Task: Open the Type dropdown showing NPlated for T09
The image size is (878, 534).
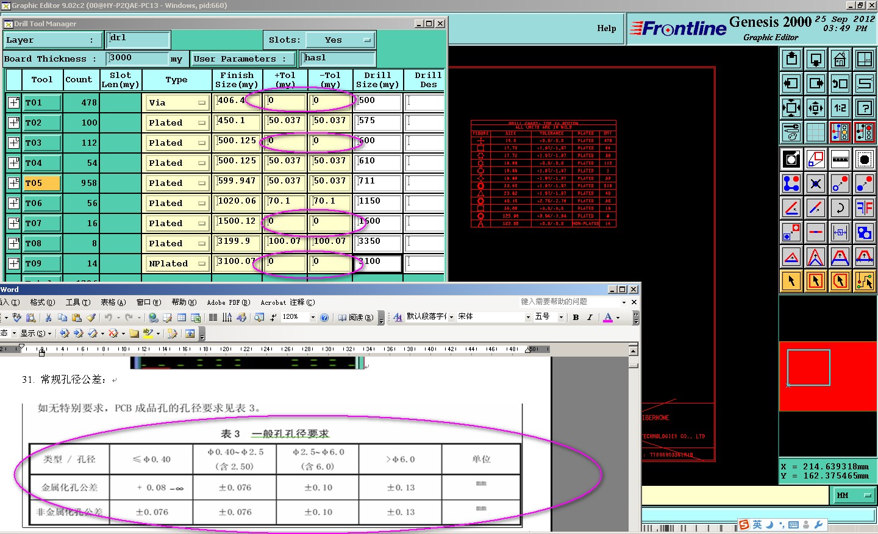Action: pos(176,263)
